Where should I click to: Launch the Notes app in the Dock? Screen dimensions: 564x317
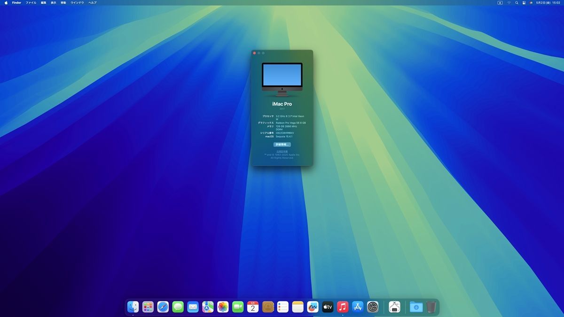click(x=298, y=307)
